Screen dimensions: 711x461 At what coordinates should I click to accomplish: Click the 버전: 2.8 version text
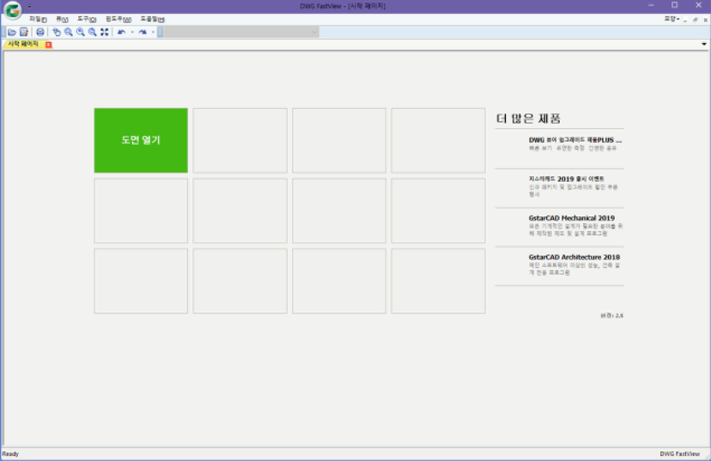point(611,316)
